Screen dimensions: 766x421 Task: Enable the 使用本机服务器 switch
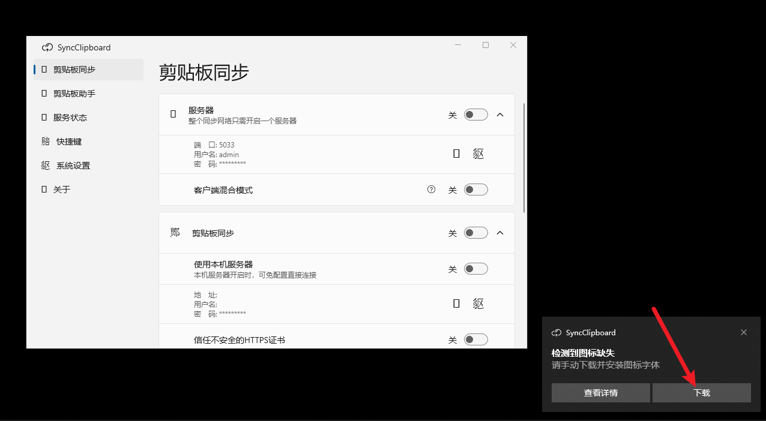[475, 268]
